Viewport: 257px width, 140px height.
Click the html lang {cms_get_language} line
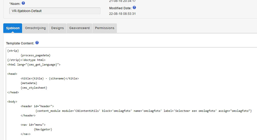pos(34,64)
